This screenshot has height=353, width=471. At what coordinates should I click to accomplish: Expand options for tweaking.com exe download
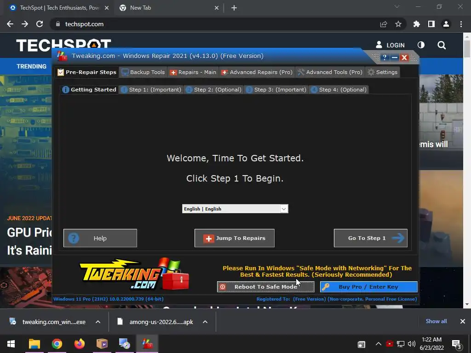pos(98,322)
